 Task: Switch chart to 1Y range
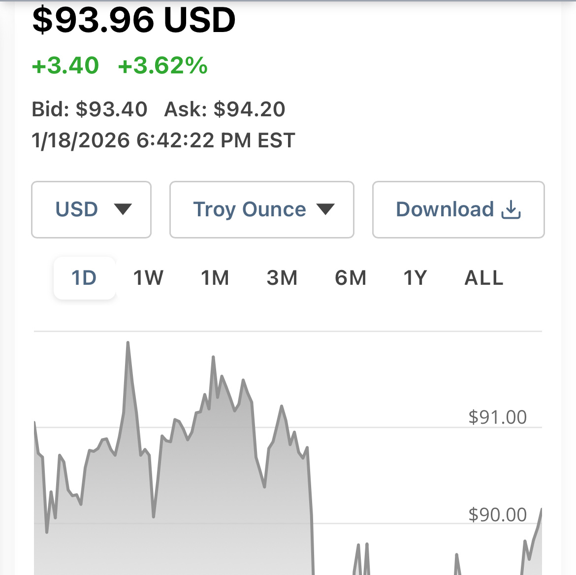[x=415, y=278]
